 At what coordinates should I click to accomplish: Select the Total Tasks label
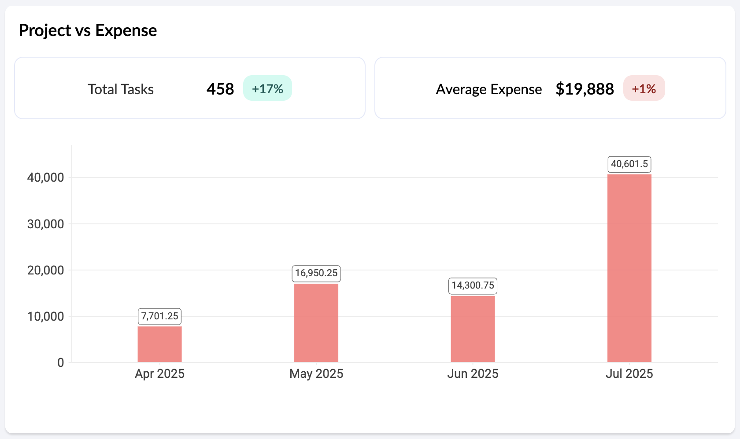(x=121, y=89)
